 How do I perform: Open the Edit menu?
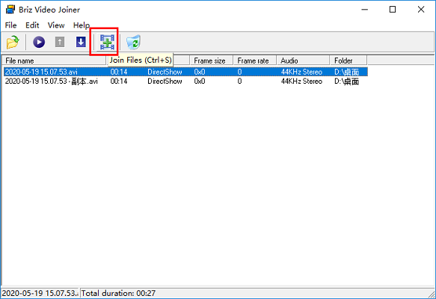coord(32,25)
